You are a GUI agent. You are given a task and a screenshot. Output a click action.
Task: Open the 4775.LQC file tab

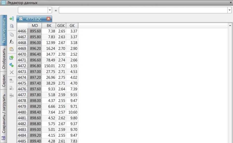click(x=34, y=19)
